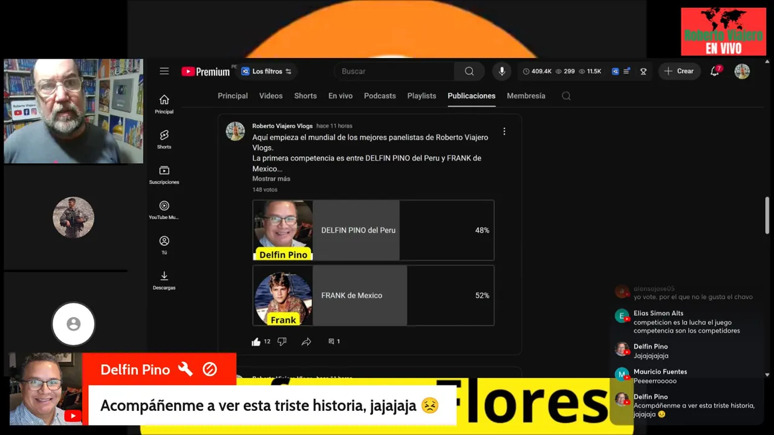Activate voice search microphone
The width and height of the screenshot is (774, 435).
(x=501, y=71)
